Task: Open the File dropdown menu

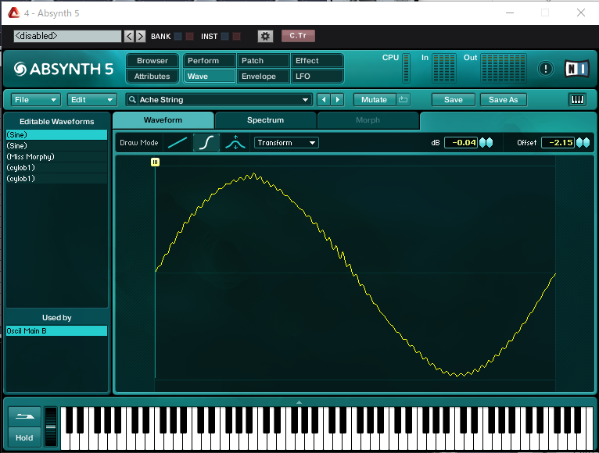Action: pyautogui.click(x=35, y=100)
